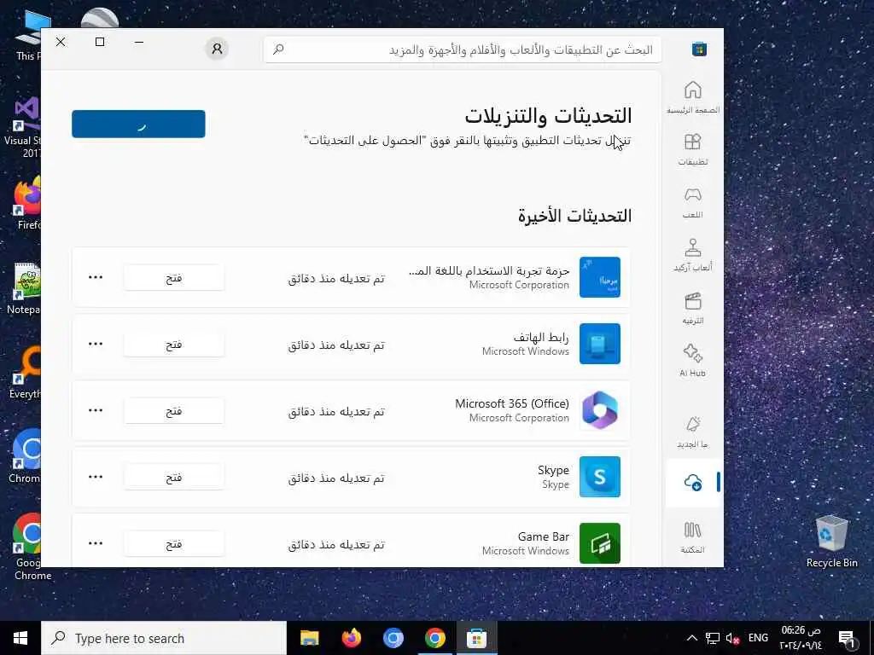Open the Entertainment section in the sidebar

point(693,308)
